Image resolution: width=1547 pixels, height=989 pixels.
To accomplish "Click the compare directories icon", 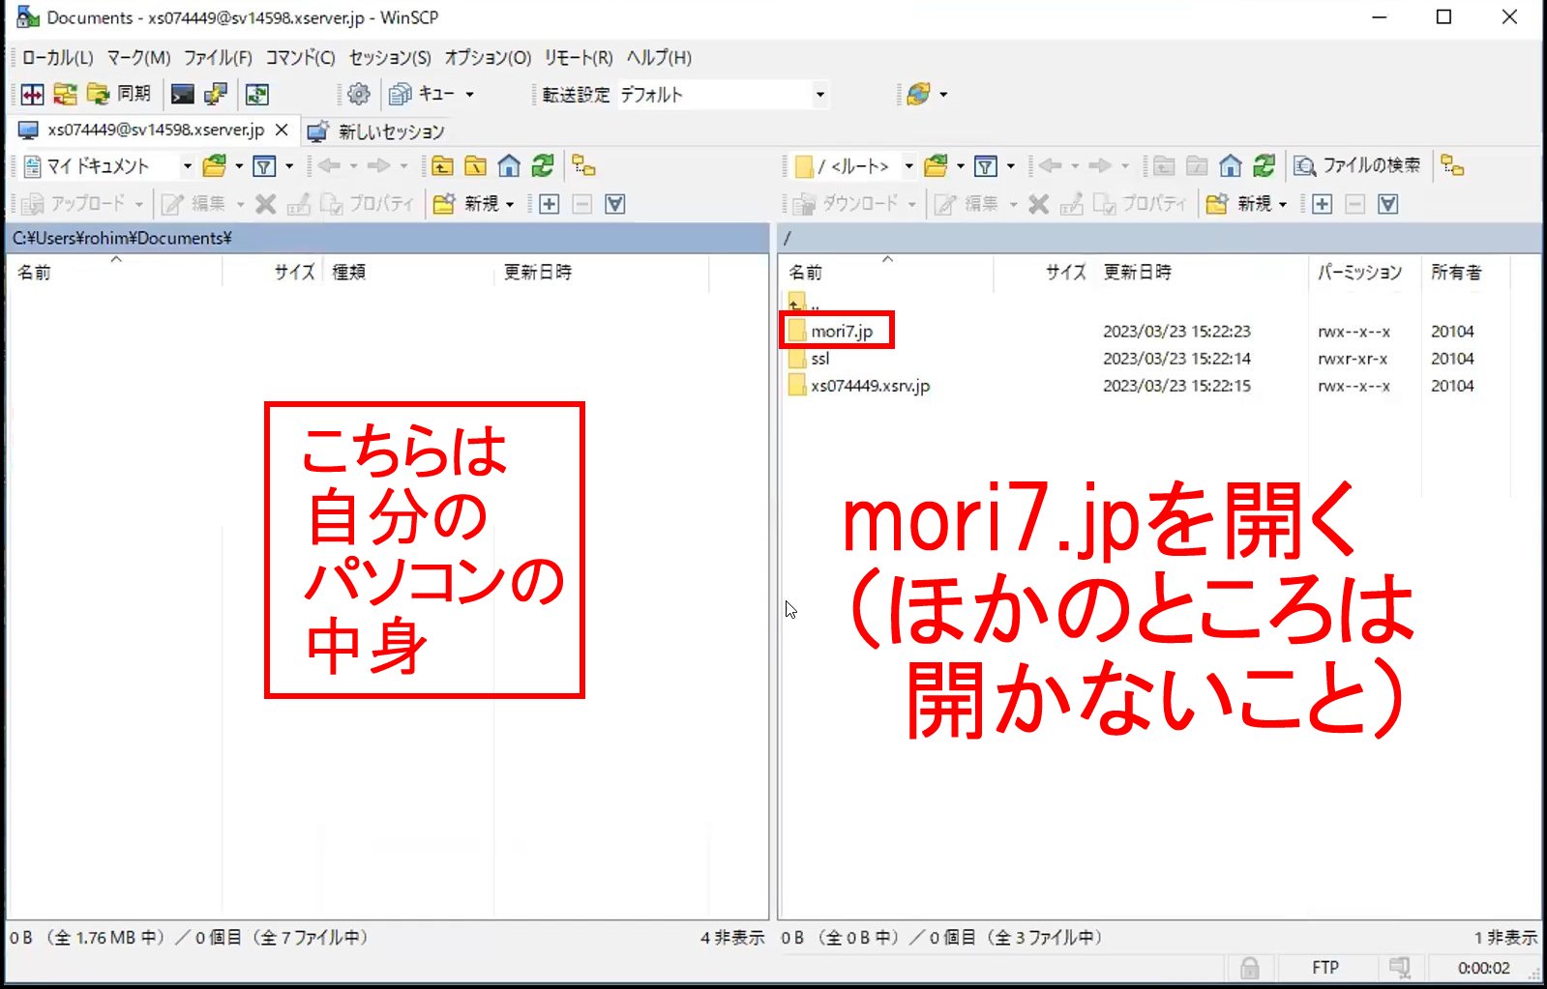I will 33,94.
